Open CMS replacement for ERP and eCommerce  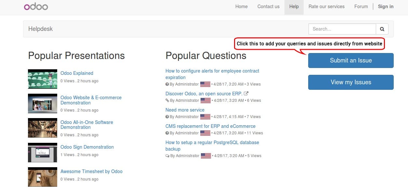click(x=210, y=126)
